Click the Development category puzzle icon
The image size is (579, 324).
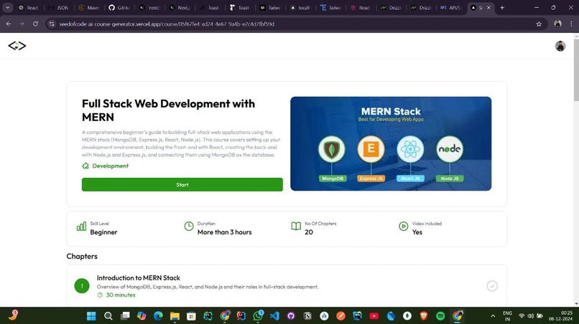click(x=85, y=166)
